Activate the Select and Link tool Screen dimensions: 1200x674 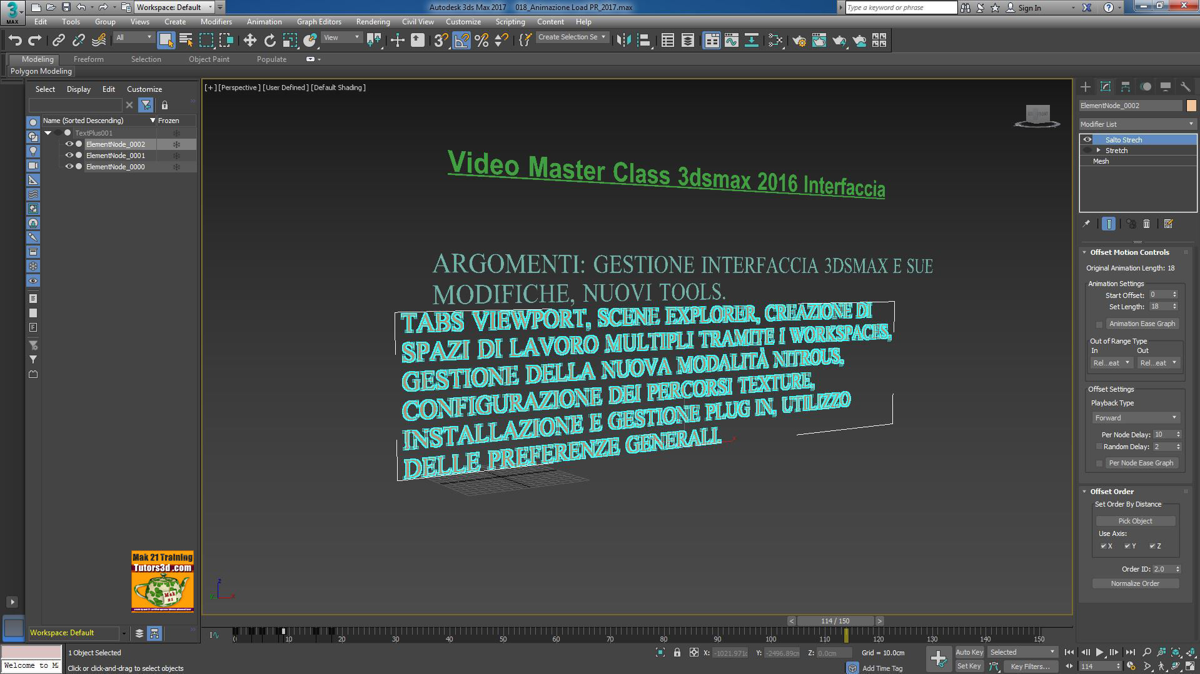coord(58,41)
